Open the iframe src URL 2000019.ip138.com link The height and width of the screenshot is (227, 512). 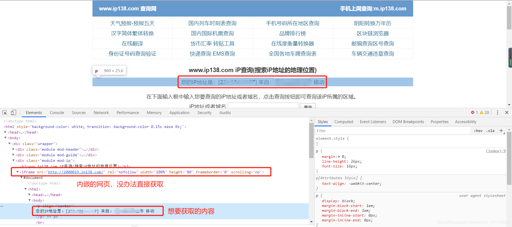click(75, 172)
